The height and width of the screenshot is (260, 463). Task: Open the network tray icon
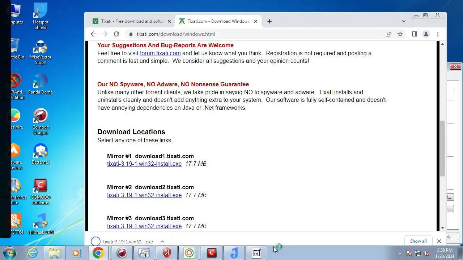(418, 253)
